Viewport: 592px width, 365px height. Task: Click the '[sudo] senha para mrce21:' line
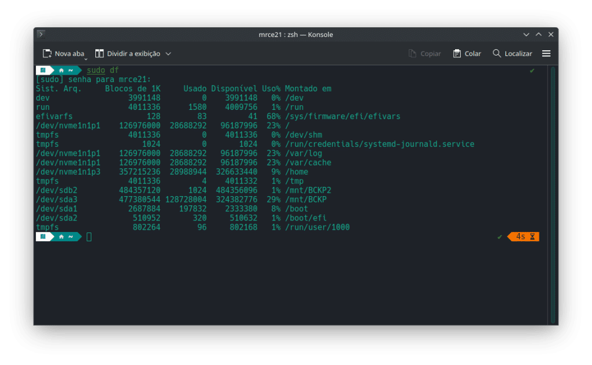(x=93, y=79)
